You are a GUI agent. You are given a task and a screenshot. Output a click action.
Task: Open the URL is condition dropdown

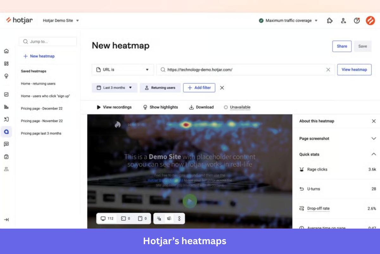[x=123, y=69]
